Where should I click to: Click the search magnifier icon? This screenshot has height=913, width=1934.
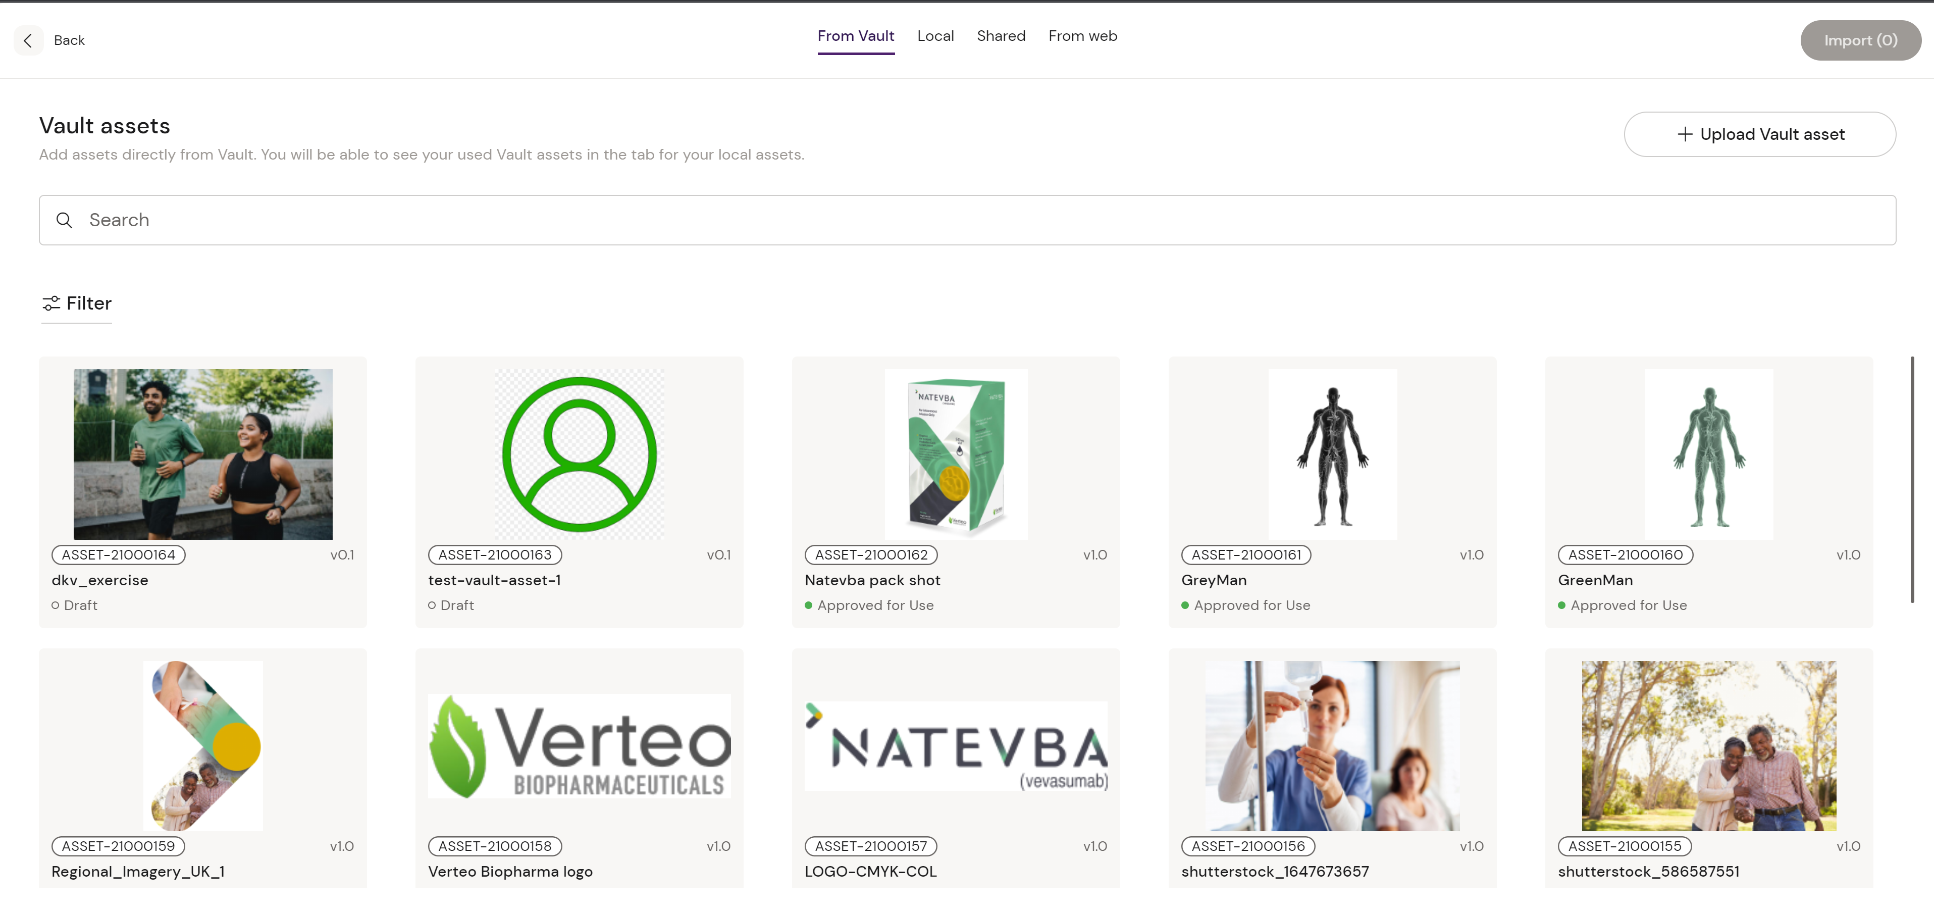(x=65, y=220)
